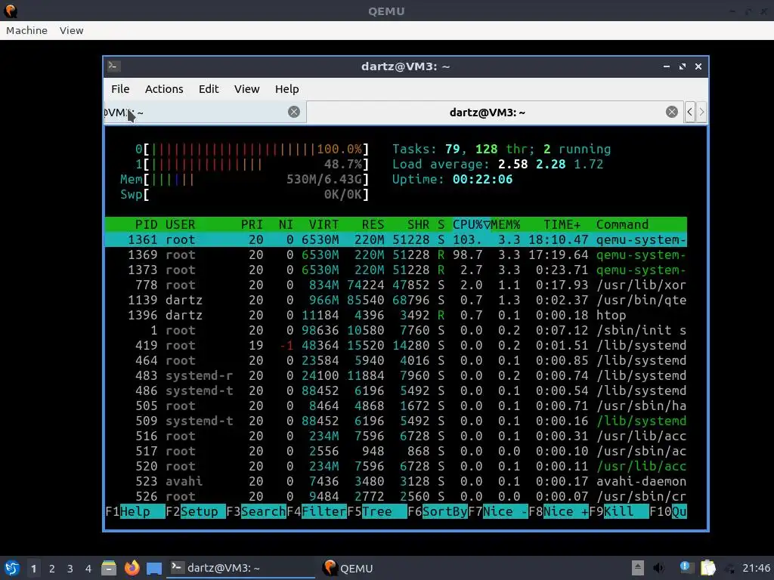The height and width of the screenshot is (580, 774).
Task: Click F8 Nice + in htop footer
Action: (559, 511)
